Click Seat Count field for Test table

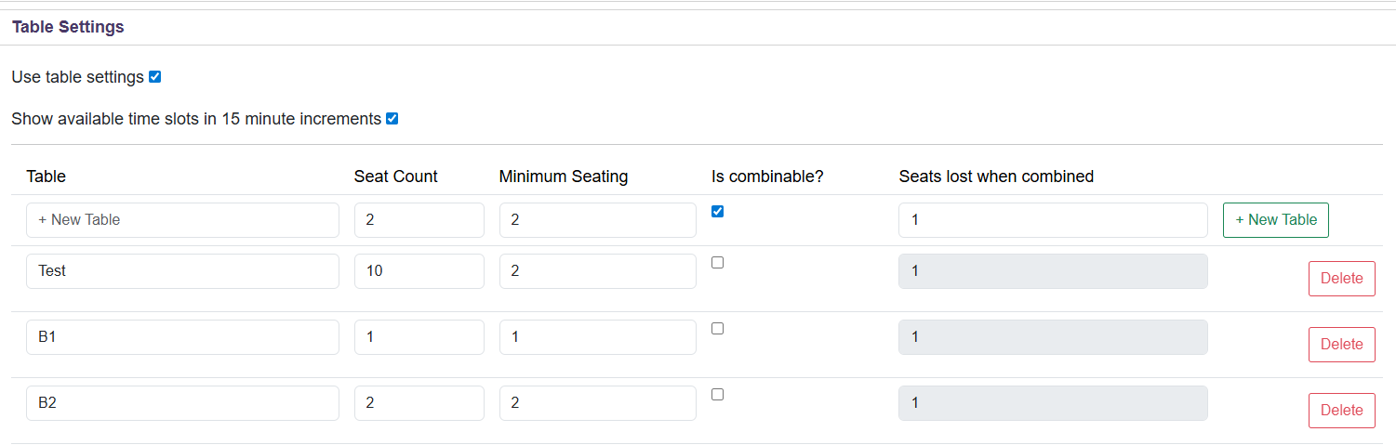coord(419,271)
